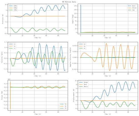Click the 'Displacement (m)' y-axis label
Screen dimensions: 139x116
tap(74, 95)
